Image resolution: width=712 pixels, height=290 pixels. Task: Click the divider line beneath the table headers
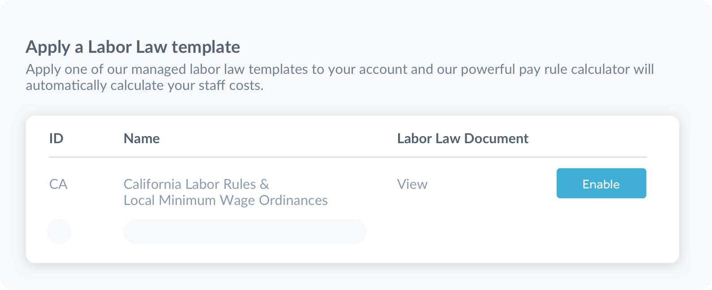347,157
